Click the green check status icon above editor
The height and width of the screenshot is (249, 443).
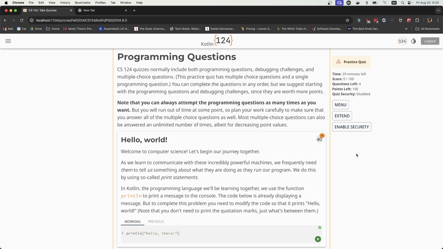tap(320, 228)
